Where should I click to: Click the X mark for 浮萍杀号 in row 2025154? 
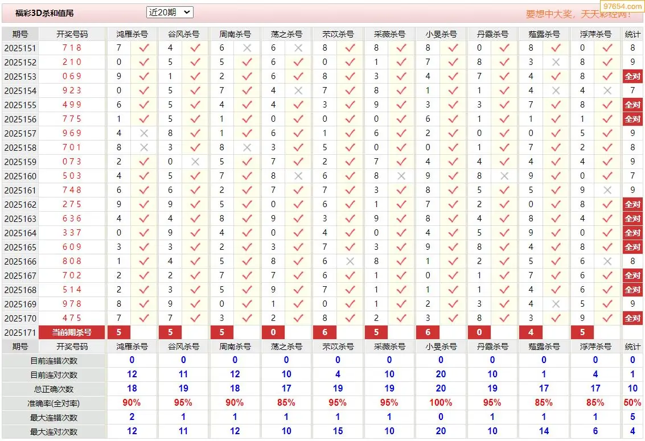coord(607,90)
